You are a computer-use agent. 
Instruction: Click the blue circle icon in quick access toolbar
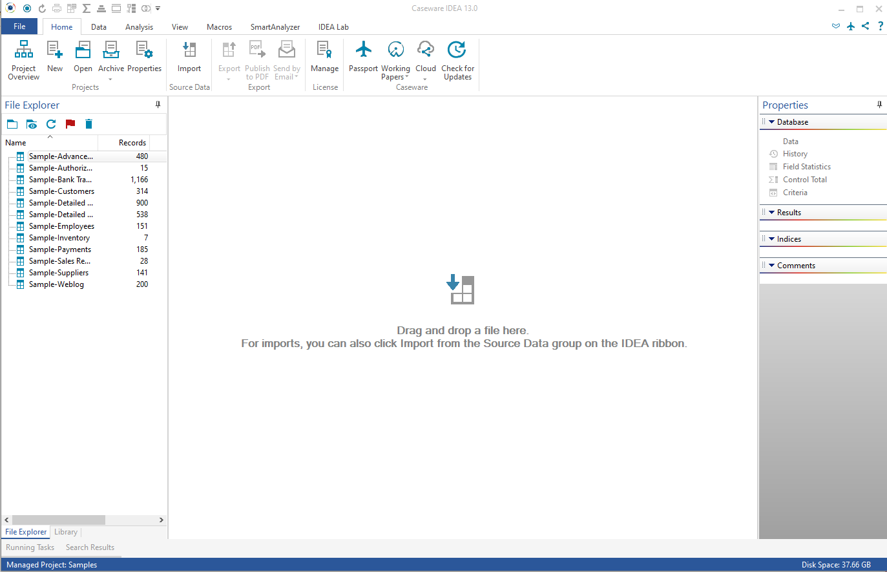27,8
